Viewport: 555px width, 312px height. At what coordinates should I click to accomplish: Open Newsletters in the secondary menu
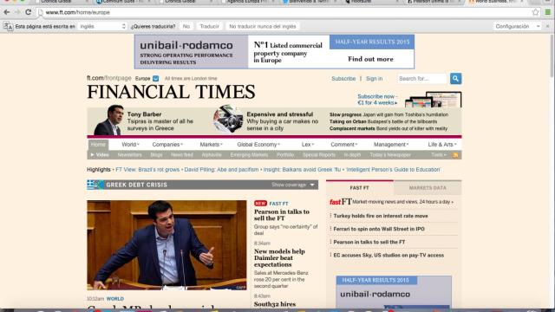(x=129, y=155)
